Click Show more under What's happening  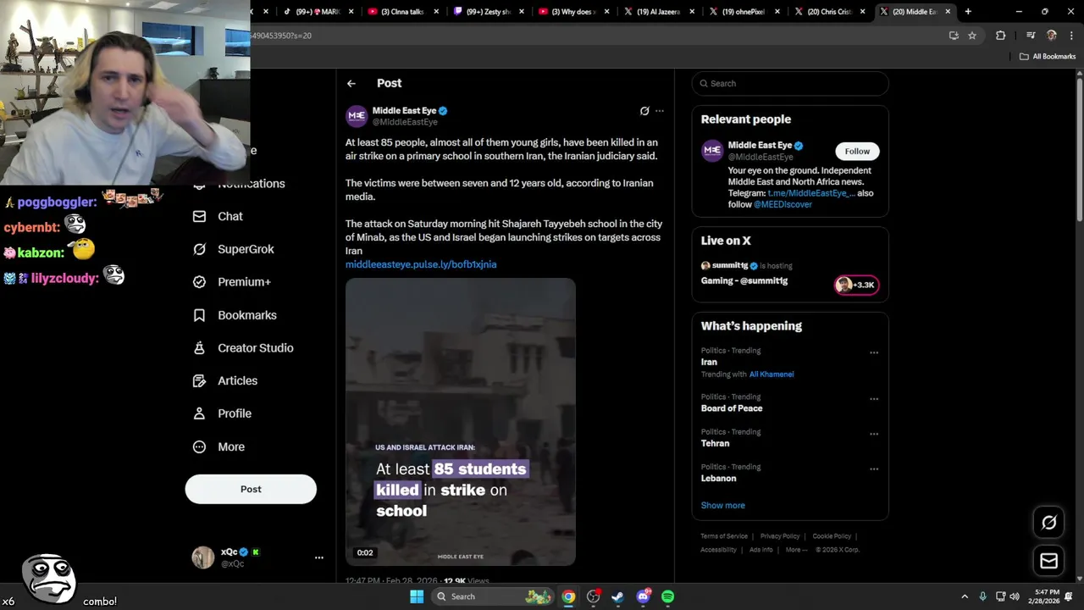(x=722, y=505)
